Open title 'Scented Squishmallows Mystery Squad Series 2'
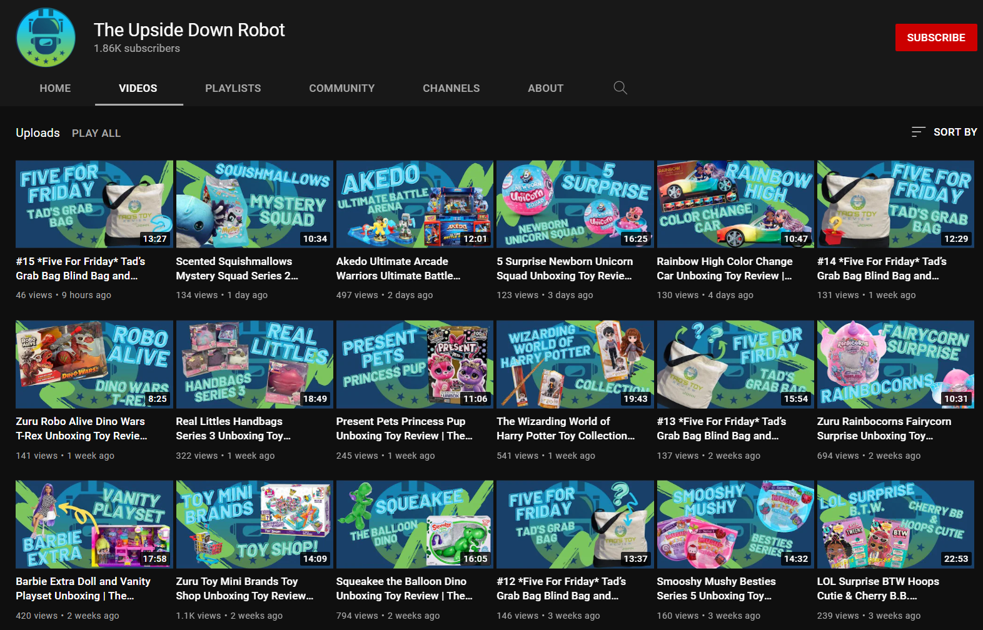983x630 pixels. (x=237, y=268)
